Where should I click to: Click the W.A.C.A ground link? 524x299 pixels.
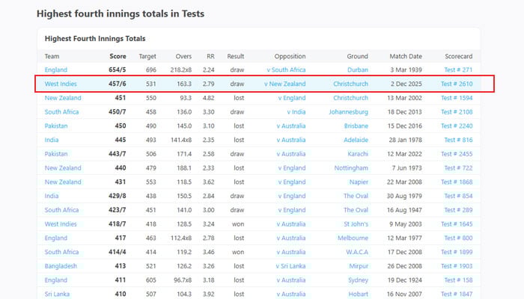353,252
